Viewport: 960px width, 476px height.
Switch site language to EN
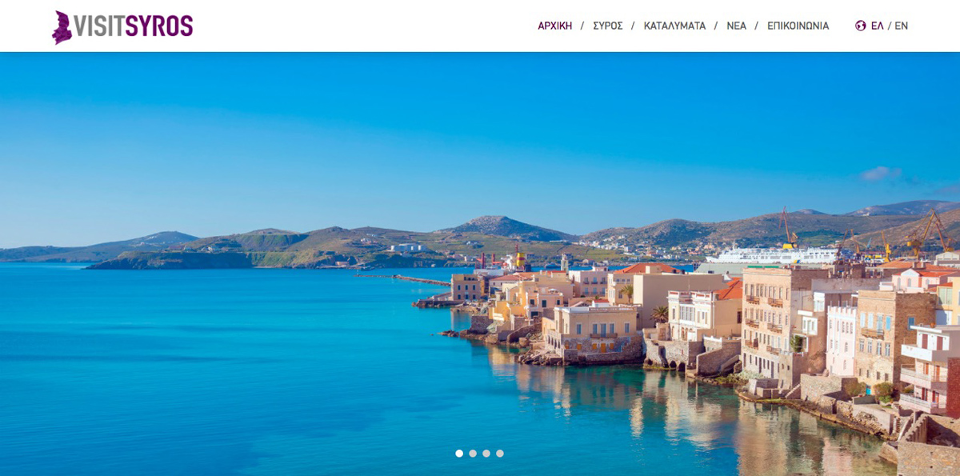coord(901,26)
